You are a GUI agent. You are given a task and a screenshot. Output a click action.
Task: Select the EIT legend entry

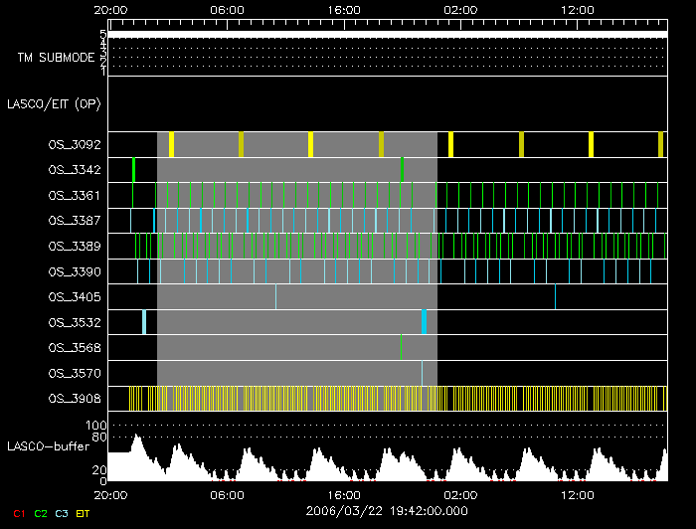click(x=84, y=513)
